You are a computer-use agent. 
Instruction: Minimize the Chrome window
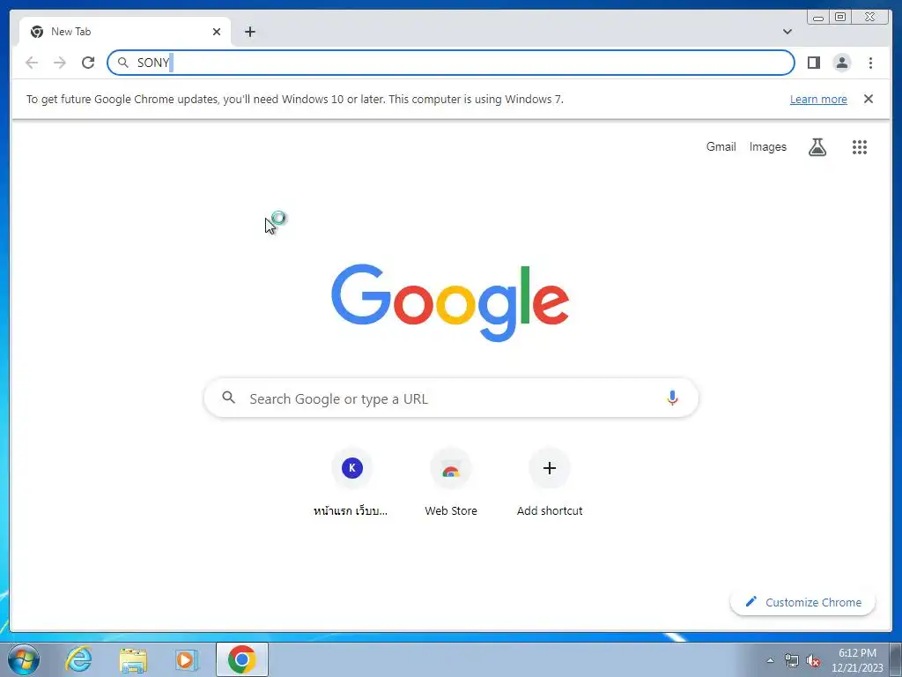click(818, 18)
